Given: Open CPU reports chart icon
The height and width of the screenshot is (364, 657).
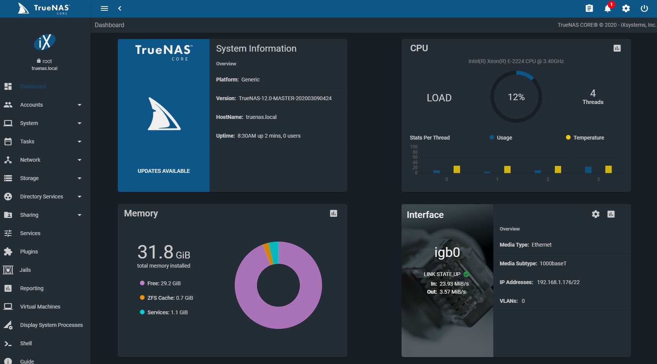Looking at the screenshot, I should 617,48.
